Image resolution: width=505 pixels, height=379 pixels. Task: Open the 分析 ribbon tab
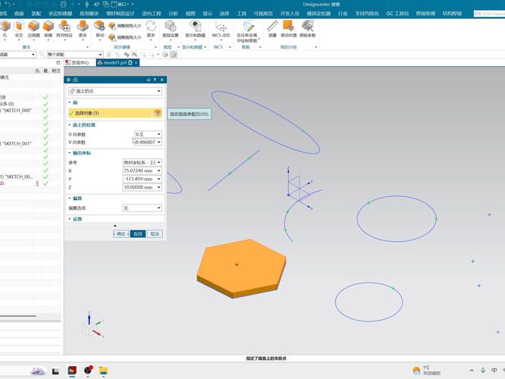coord(173,14)
